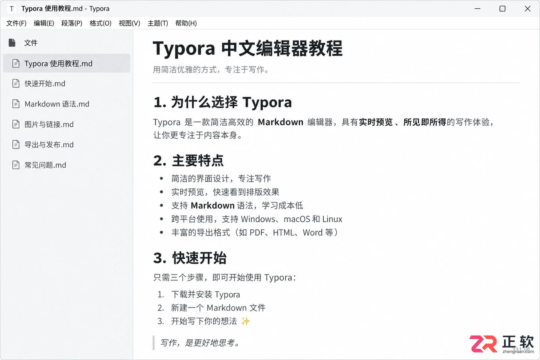Screen dimensions: 540x360
Task: Click heading 1. 为什么选择 Typora
Action: pos(222,102)
